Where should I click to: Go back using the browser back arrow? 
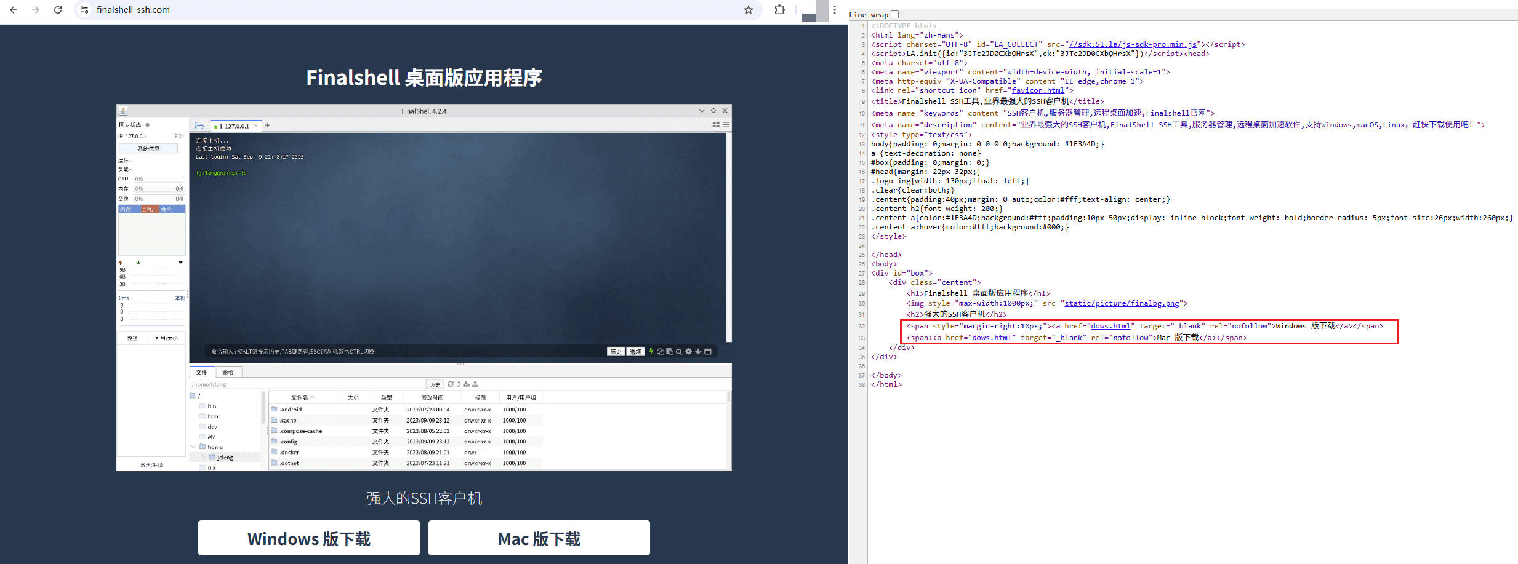coord(14,10)
